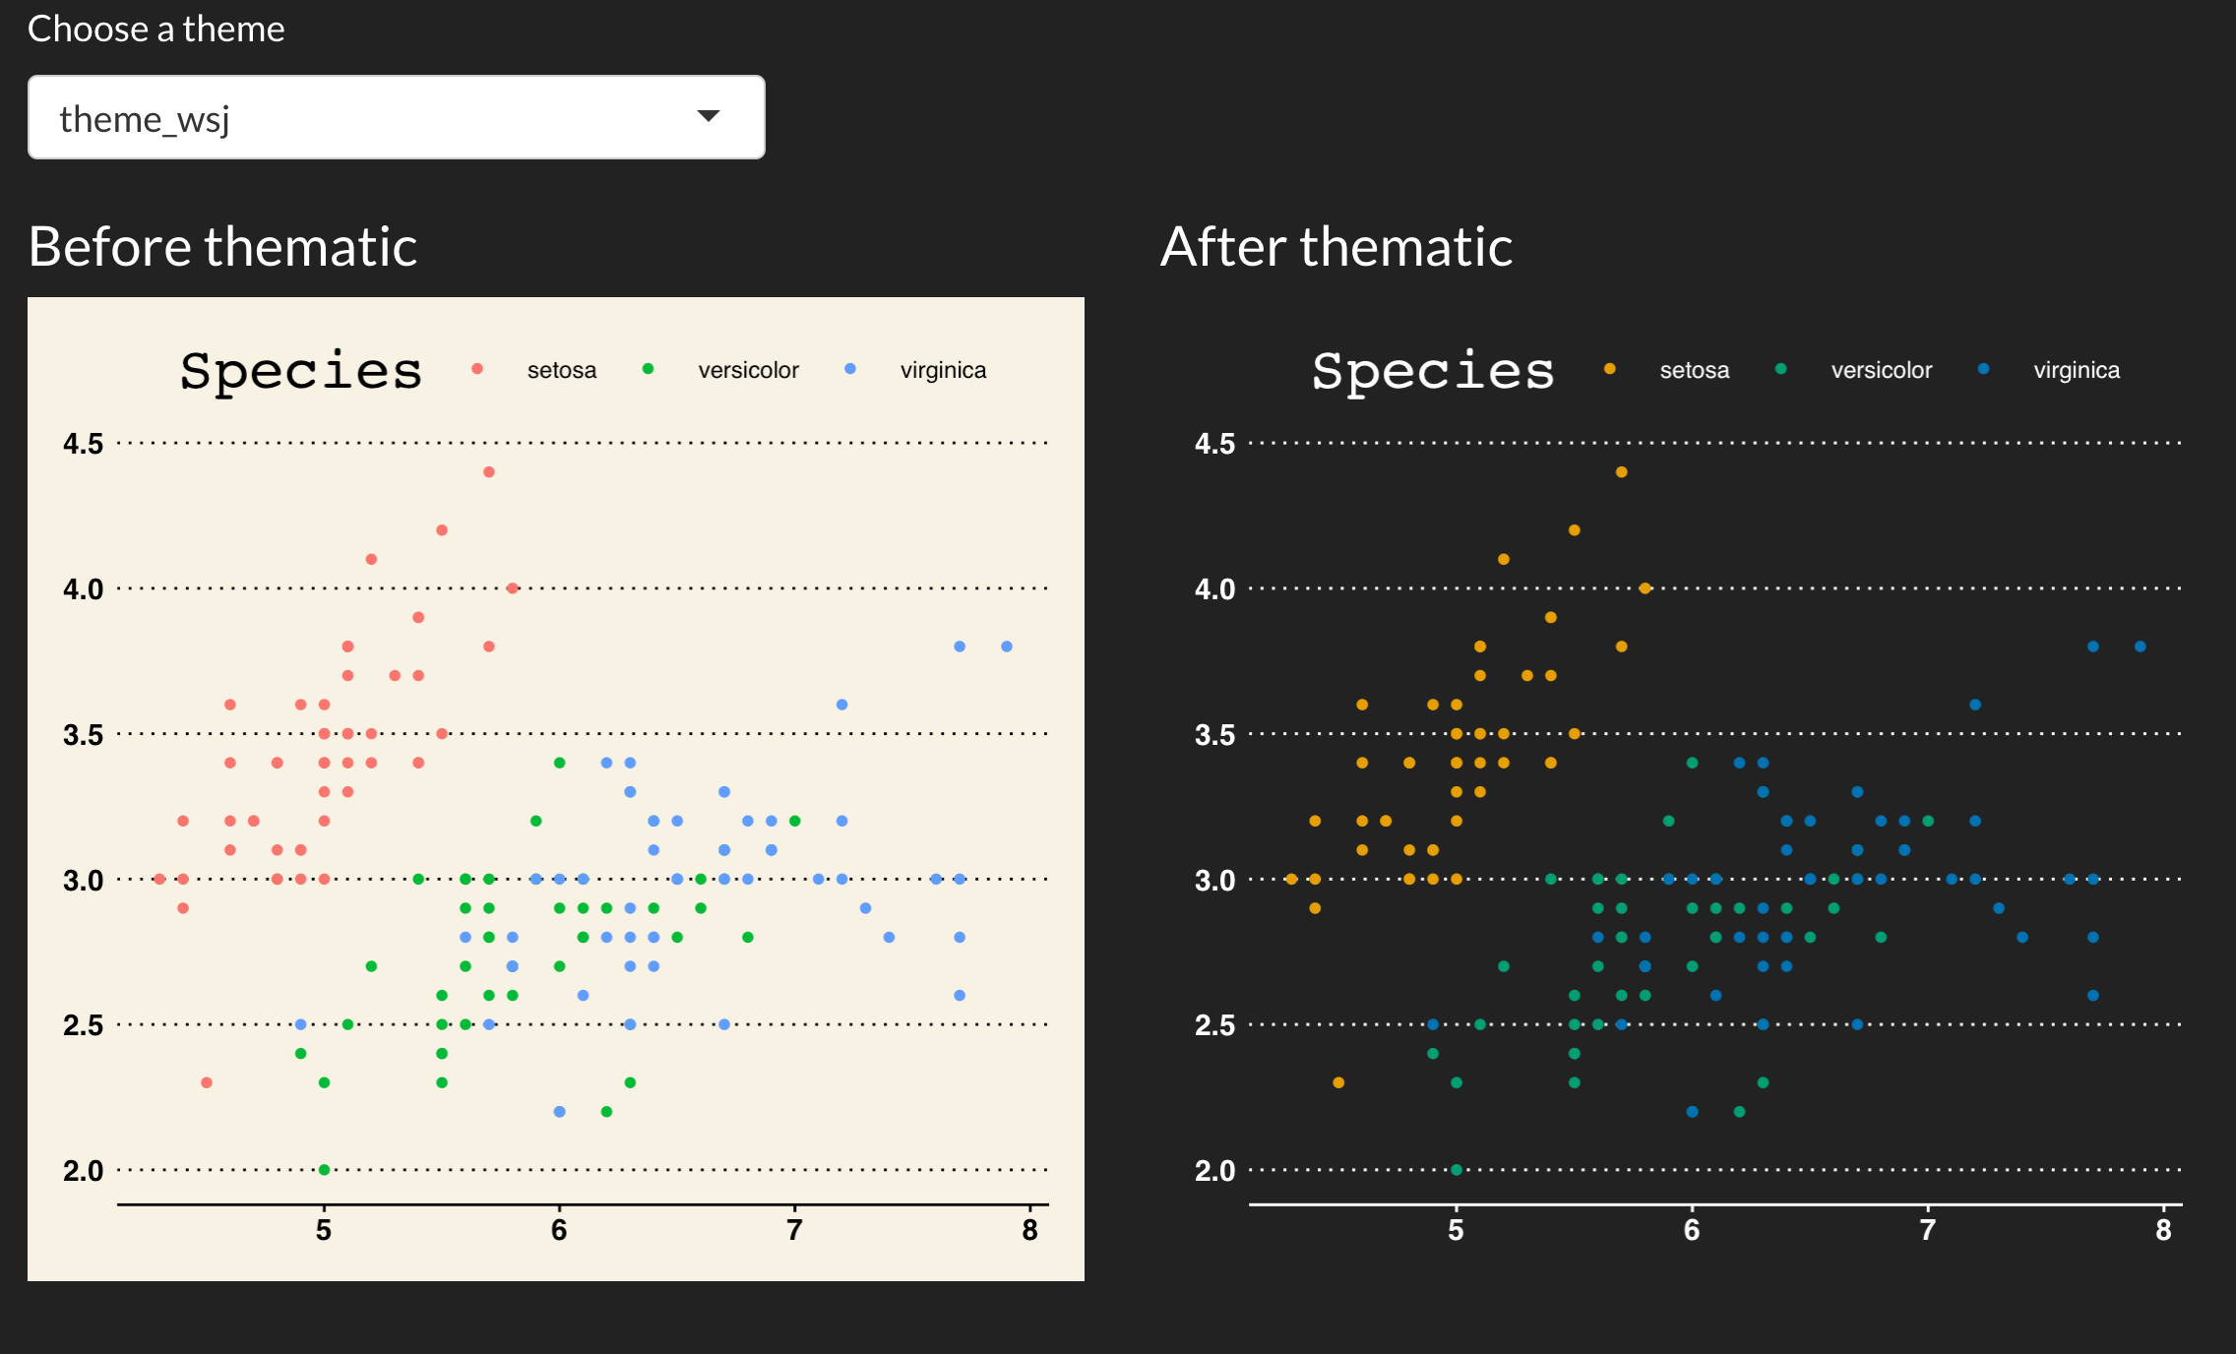The height and width of the screenshot is (1354, 2236).
Task: Click green versicolor legend dot in left plot
Action: [x=648, y=369]
